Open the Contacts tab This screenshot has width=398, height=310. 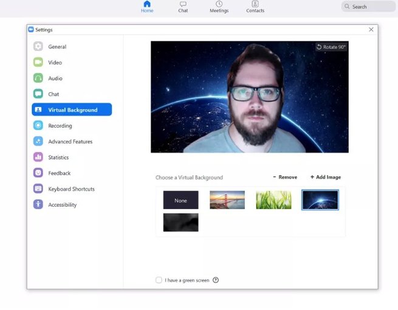tap(255, 7)
